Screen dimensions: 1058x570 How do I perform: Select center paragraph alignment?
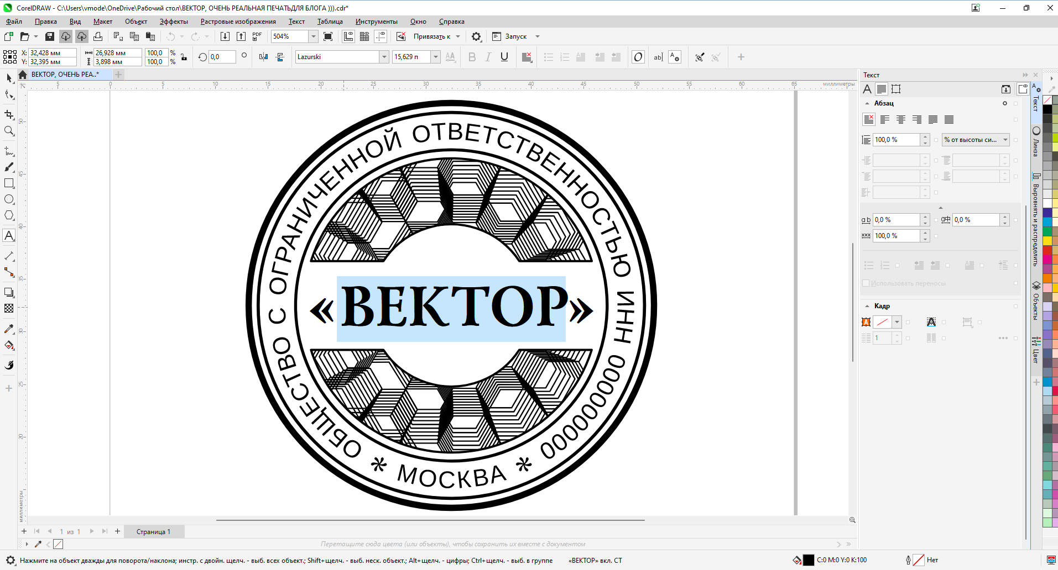click(x=901, y=119)
